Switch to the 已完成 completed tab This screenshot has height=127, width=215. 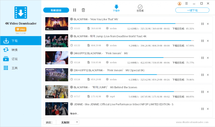pyautogui.click(x=140, y=8)
